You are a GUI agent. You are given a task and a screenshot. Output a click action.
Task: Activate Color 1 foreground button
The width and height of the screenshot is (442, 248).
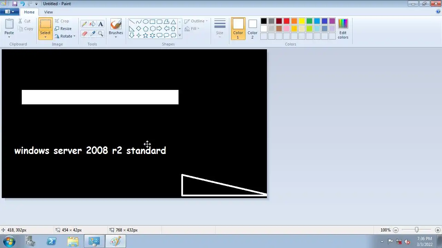point(238,29)
